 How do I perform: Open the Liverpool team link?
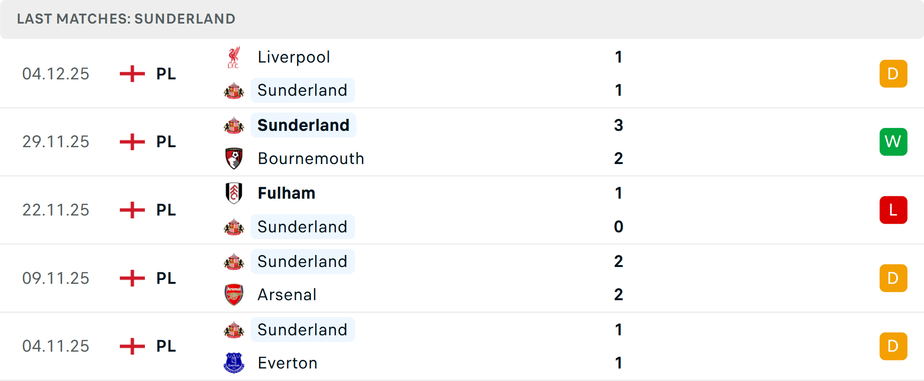pos(294,57)
